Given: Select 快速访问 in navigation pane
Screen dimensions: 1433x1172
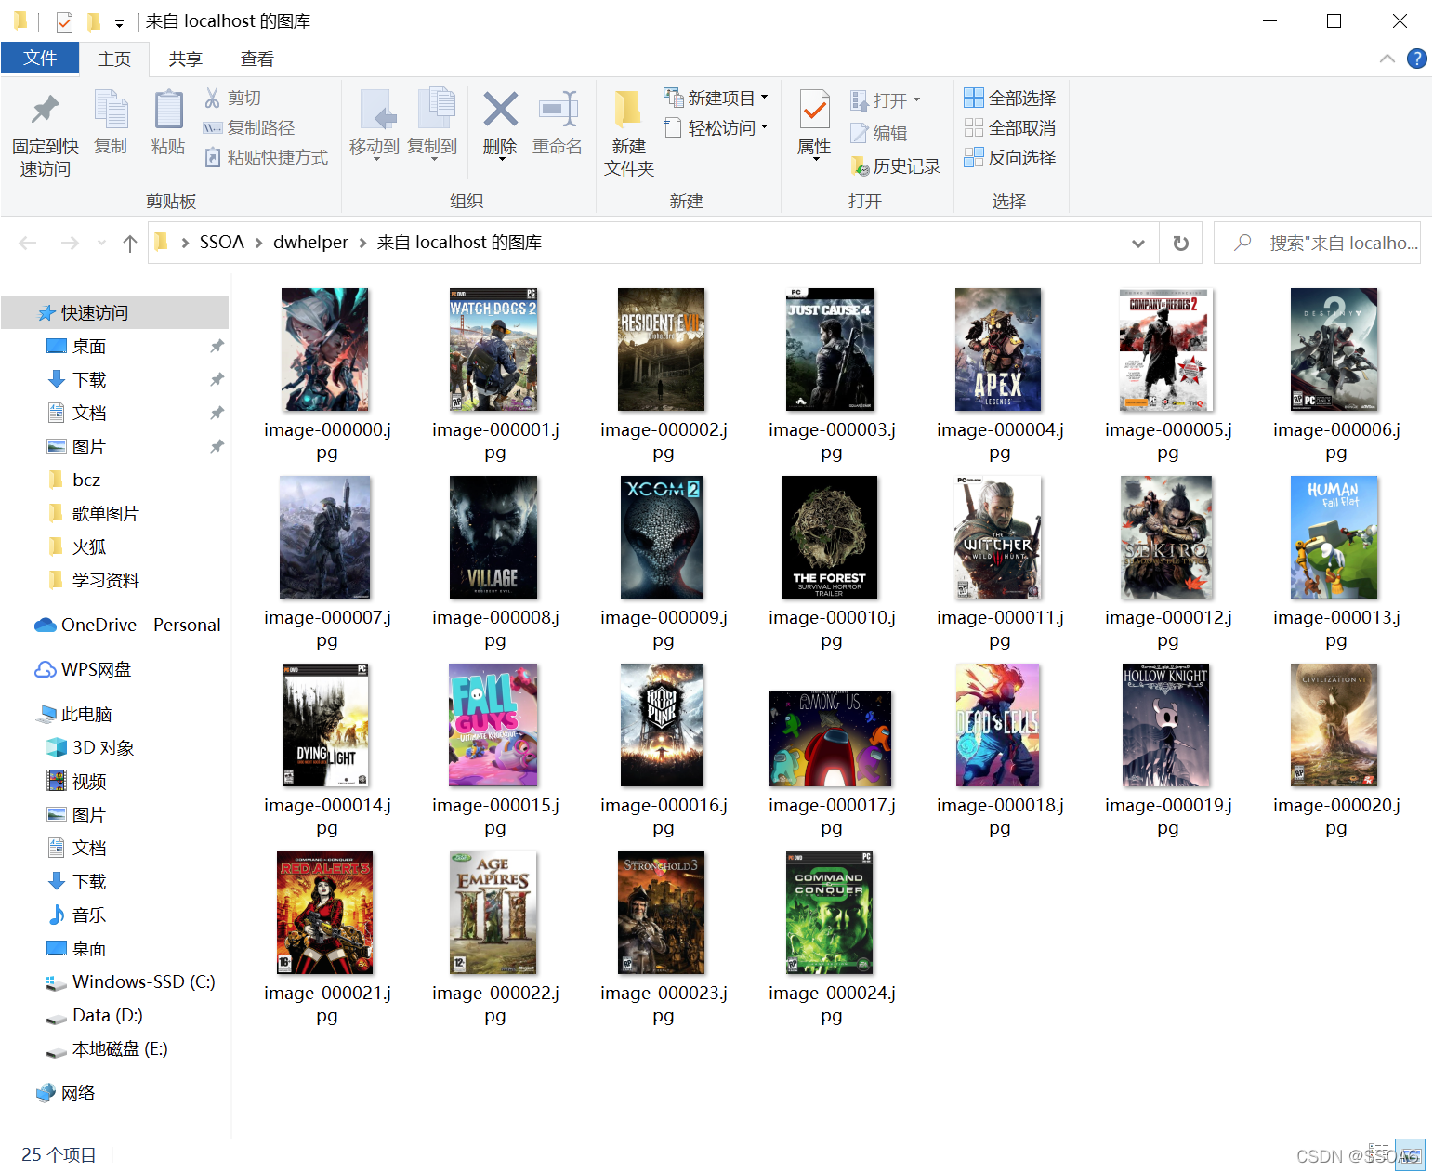Looking at the screenshot, I should point(115,312).
